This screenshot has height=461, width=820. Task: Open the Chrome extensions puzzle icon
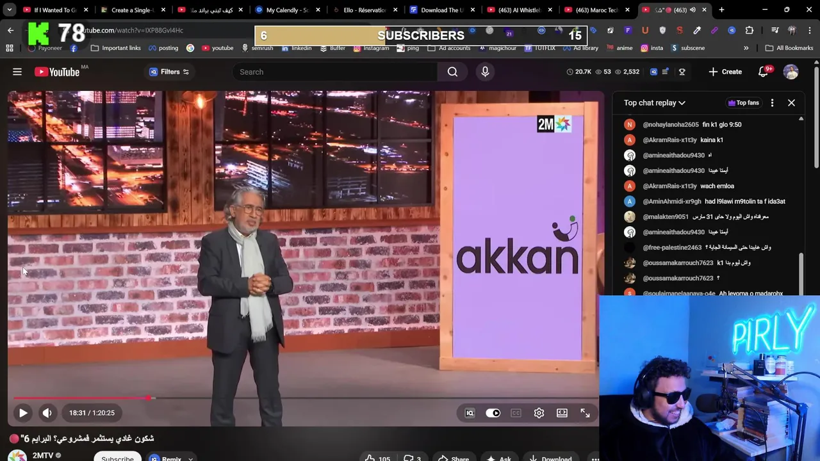(x=750, y=30)
